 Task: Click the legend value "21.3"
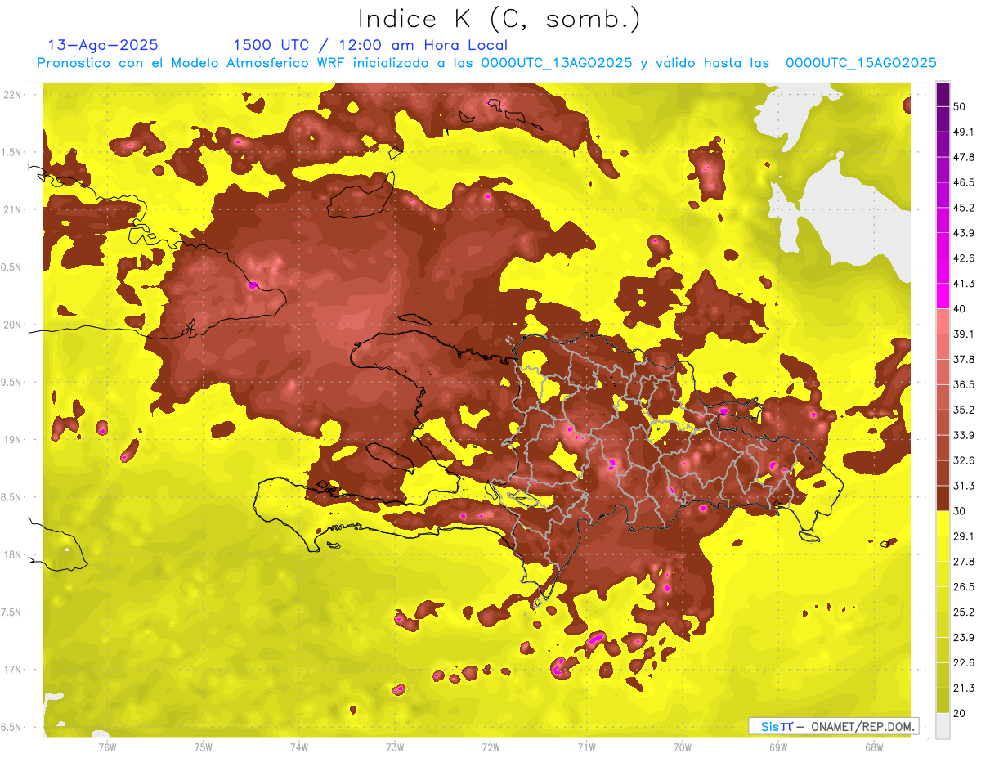pyautogui.click(x=963, y=688)
